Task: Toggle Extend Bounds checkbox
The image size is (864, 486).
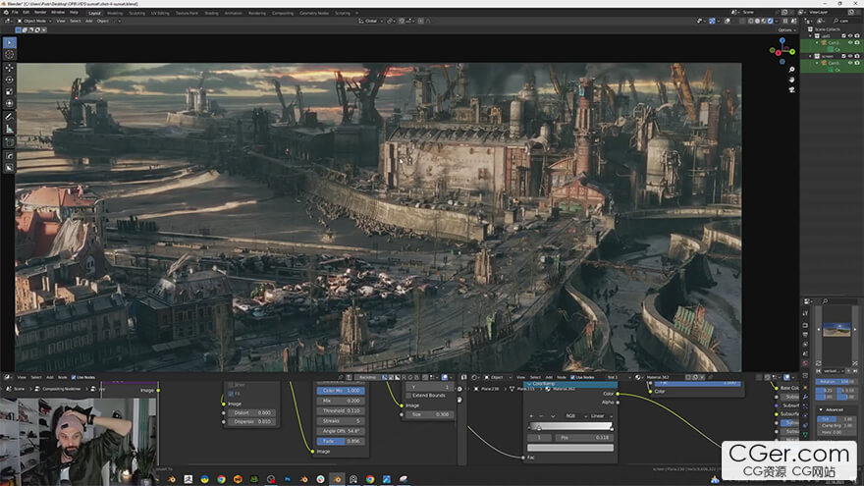Action: tap(408, 395)
